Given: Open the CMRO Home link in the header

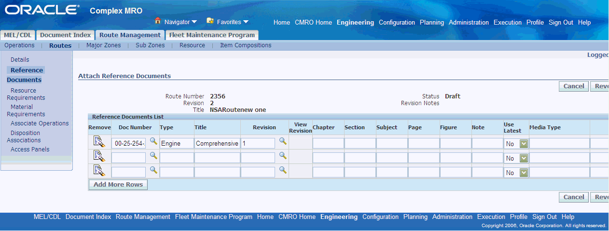Looking at the screenshot, I should pyautogui.click(x=313, y=23).
